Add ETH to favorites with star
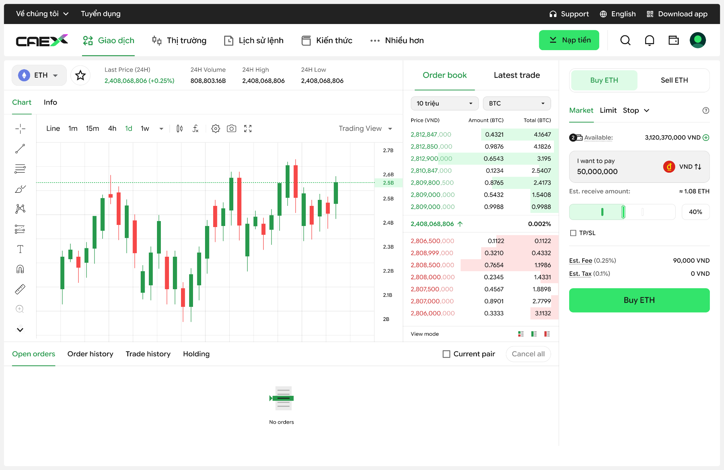This screenshot has width=724, height=470. click(x=81, y=75)
